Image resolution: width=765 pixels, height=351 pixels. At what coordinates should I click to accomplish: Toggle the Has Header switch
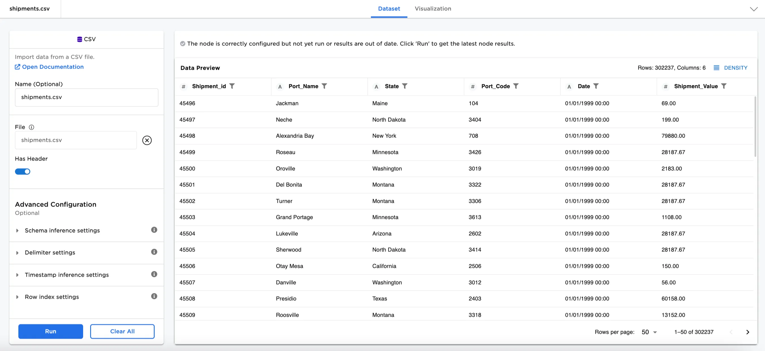click(23, 172)
